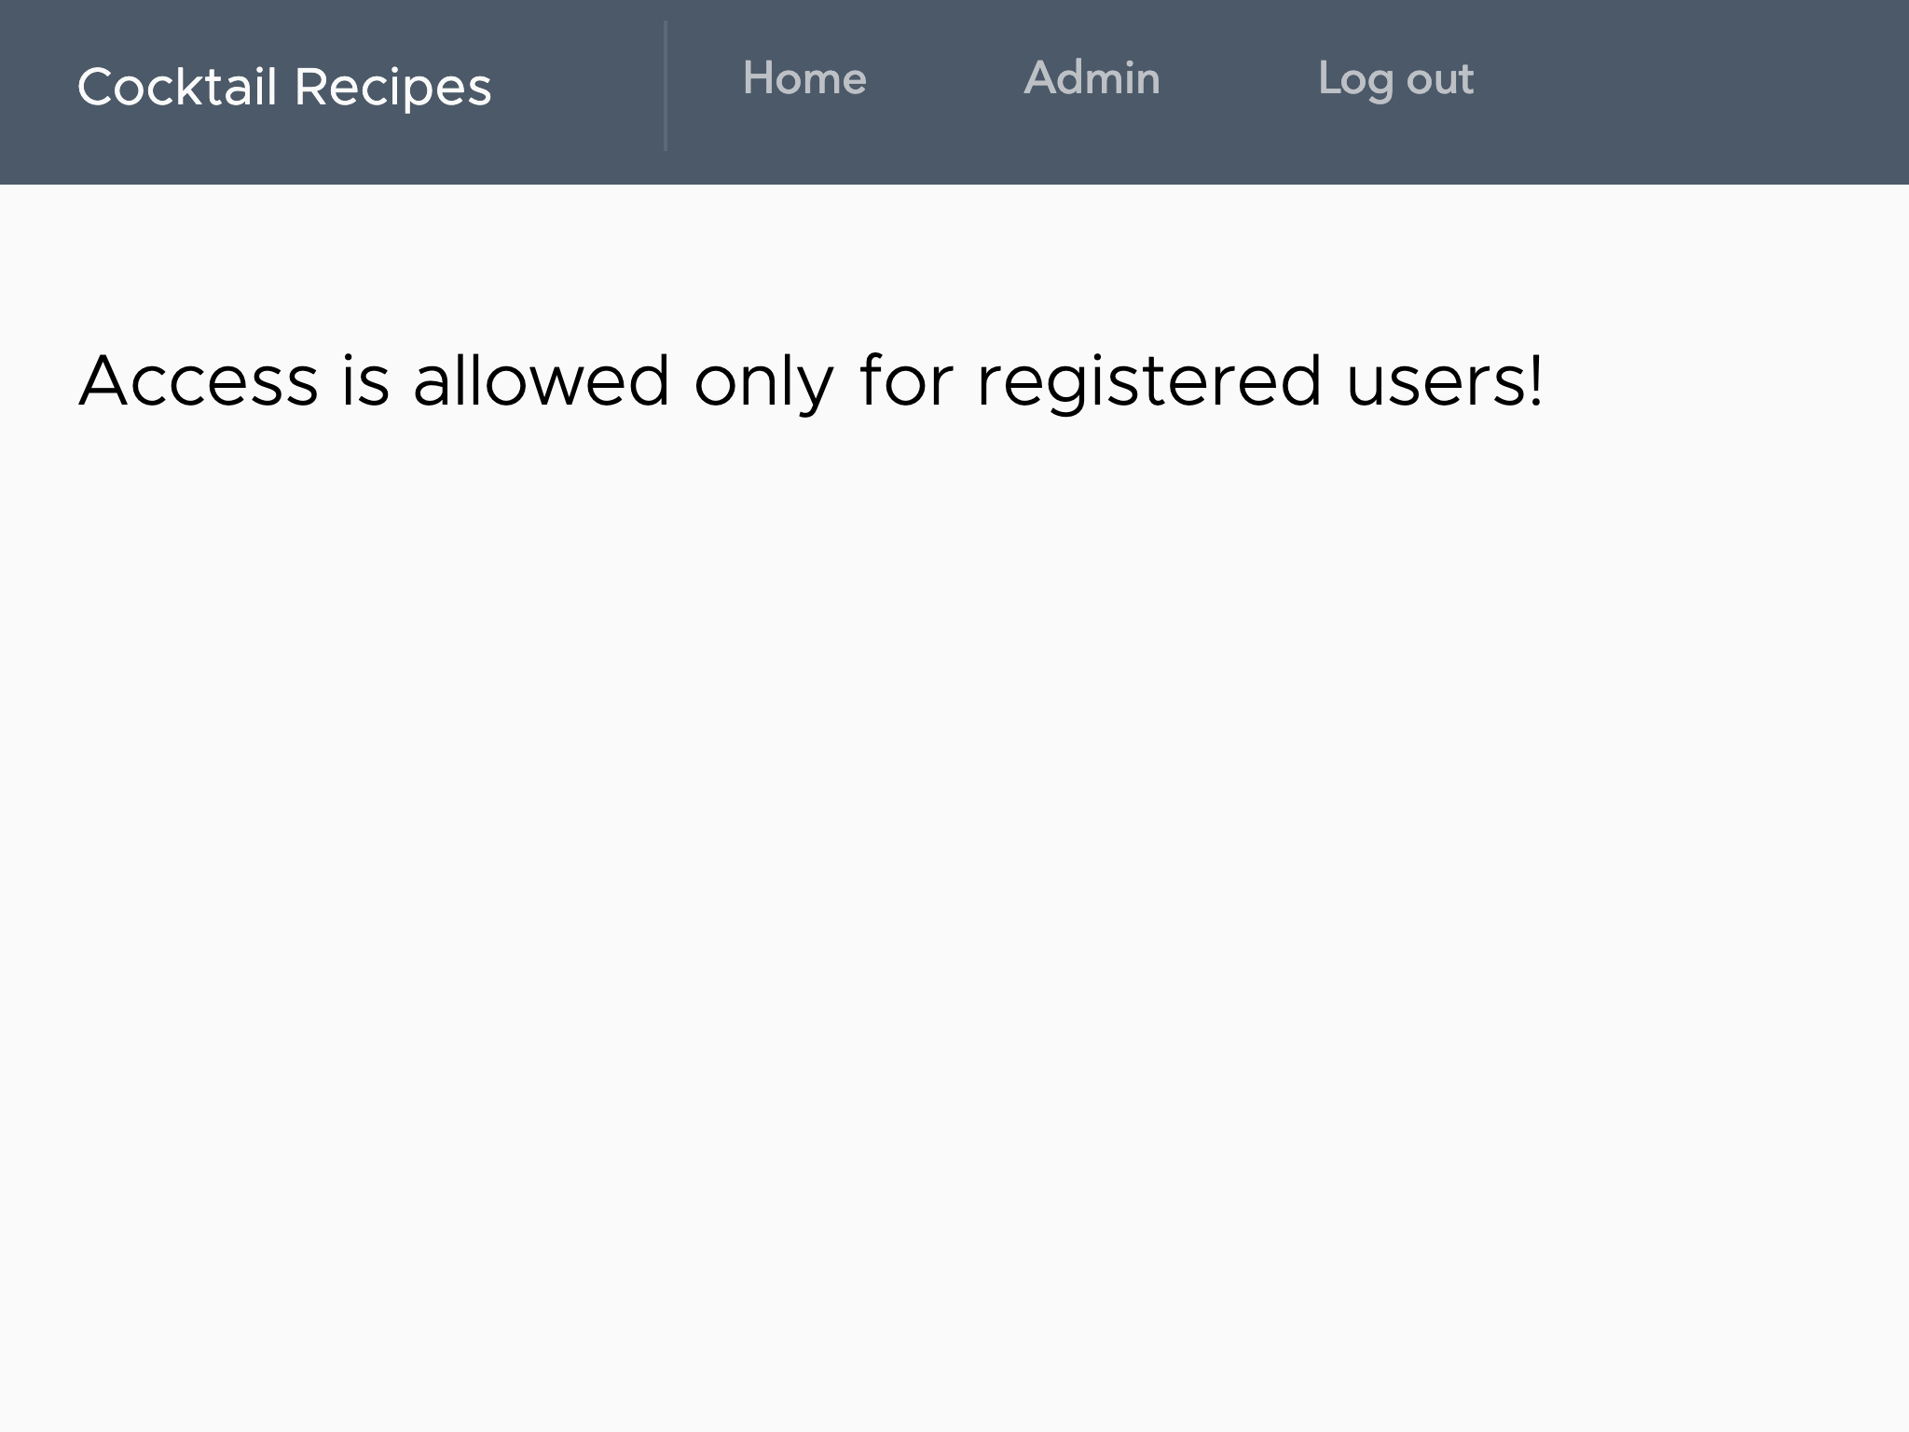Screen dimensions: 1909x1432
Task: Click the word "allowed" in the message
Action: 541,381
